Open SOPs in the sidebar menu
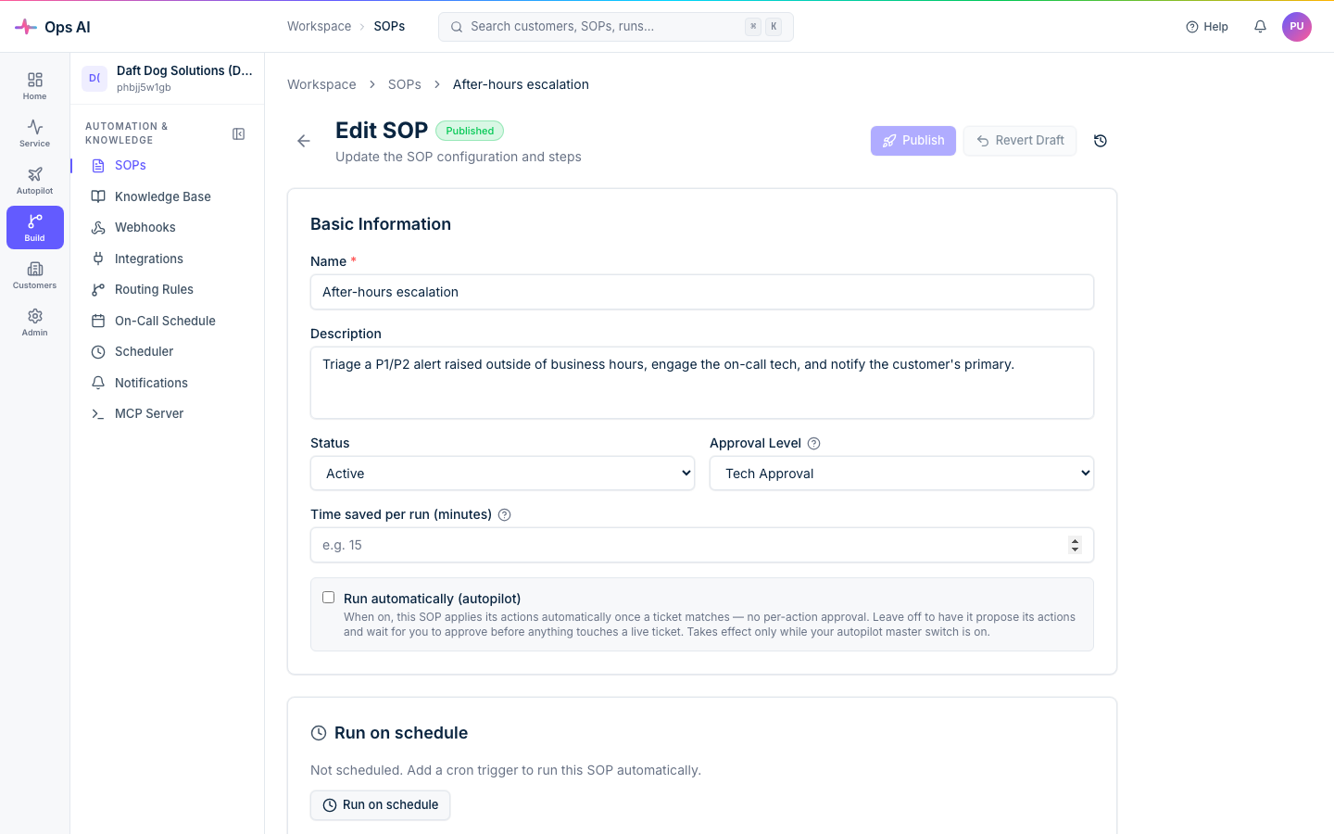 tap(168, 166)
